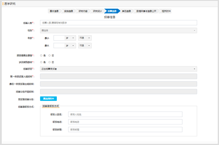Click the blue 请选择附件 button
Viewport: 219px width, 145px height.
(49, 99)
